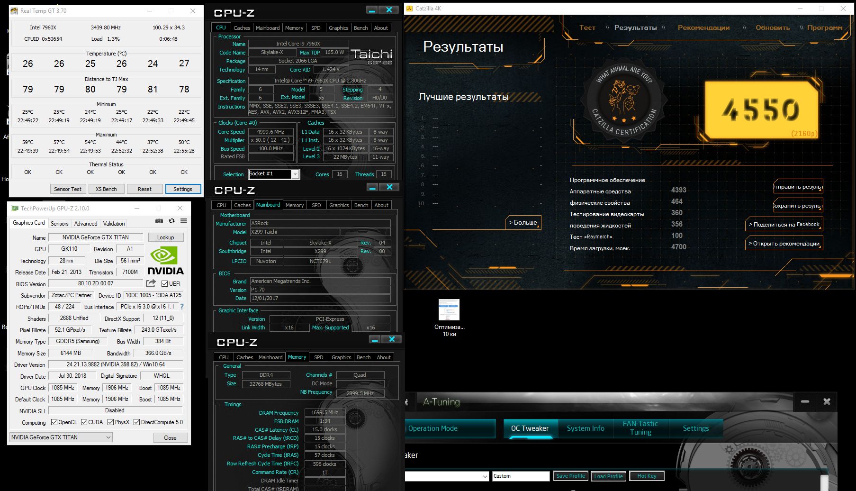Viewport: 856px width, 491px height.
Task: Click the NVIDIA logo in GPU-Z
Action: 165,261
